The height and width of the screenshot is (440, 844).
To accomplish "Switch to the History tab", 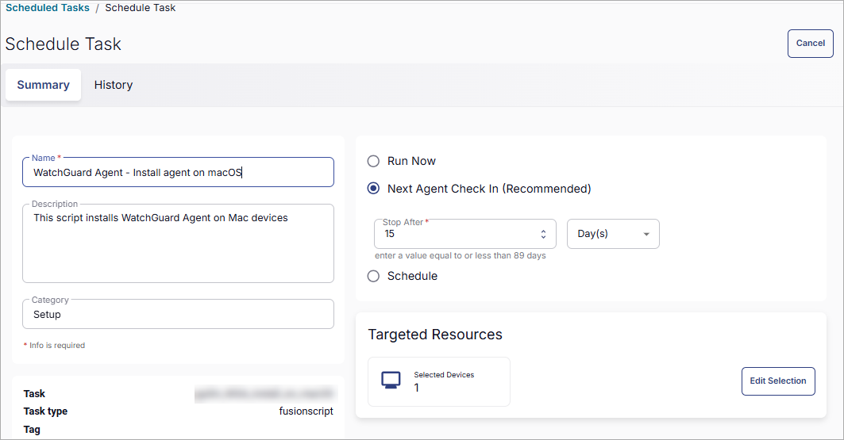I will coord(113,85).
